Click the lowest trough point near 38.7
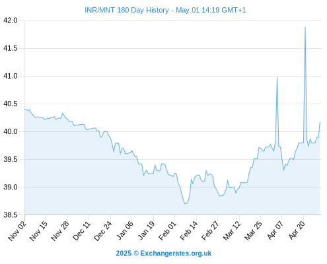 [186, 203]
